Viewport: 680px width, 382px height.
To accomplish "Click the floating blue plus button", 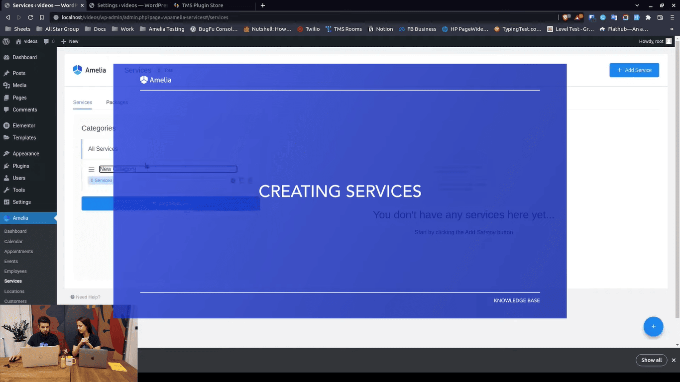I will tap(653, 327).
